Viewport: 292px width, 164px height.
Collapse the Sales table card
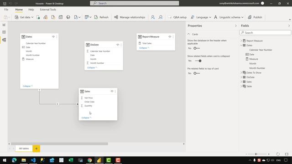[x=86, y=118]
